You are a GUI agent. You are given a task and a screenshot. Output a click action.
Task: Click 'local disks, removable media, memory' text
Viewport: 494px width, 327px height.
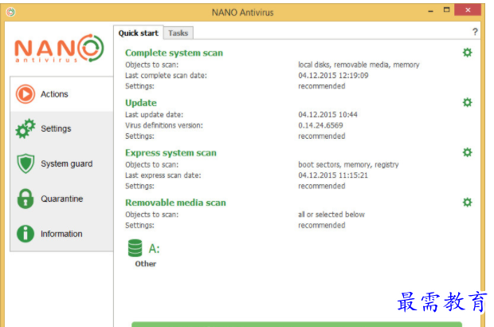click(x=359, y=65)
